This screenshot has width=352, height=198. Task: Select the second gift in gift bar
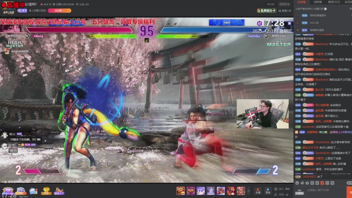tap(191, 191)
